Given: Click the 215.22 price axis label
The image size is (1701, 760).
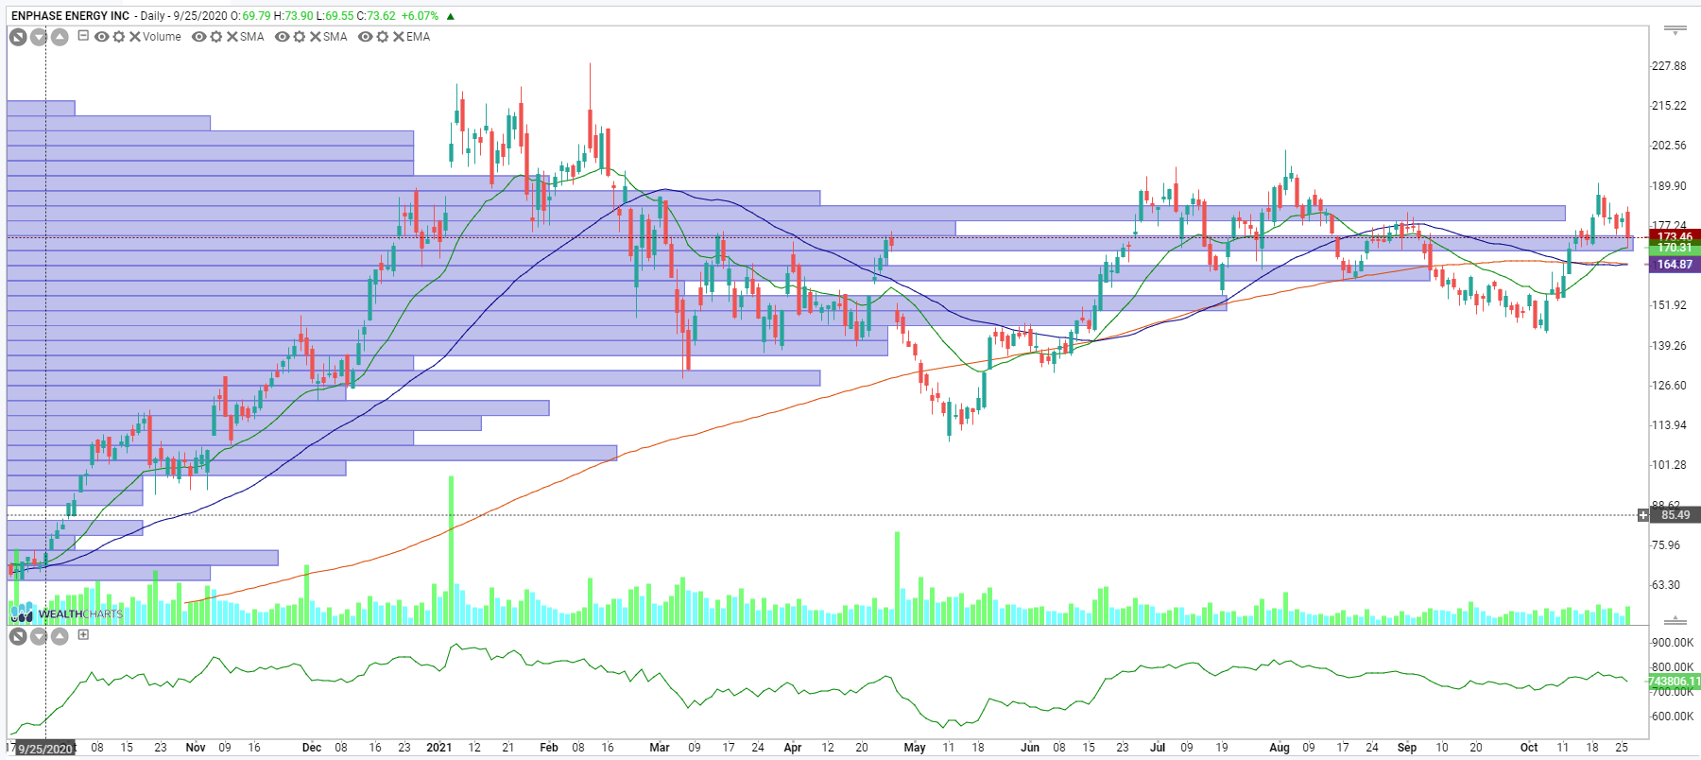Looking at the screenshot, I should 1669,106.
